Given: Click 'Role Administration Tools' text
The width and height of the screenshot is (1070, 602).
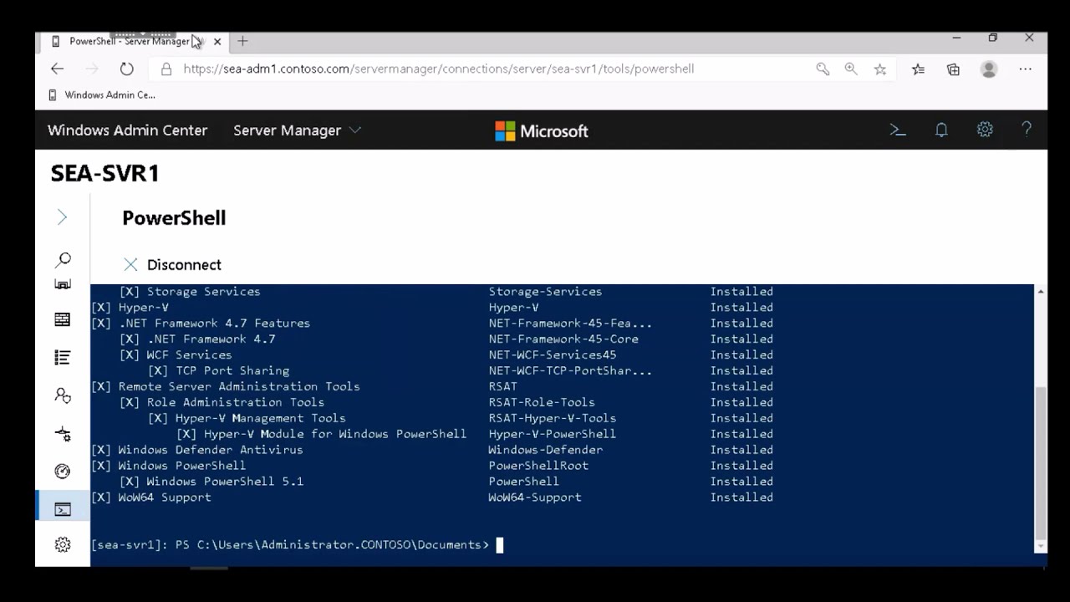Looking at the screenshot, I should [x=235, y=403].
